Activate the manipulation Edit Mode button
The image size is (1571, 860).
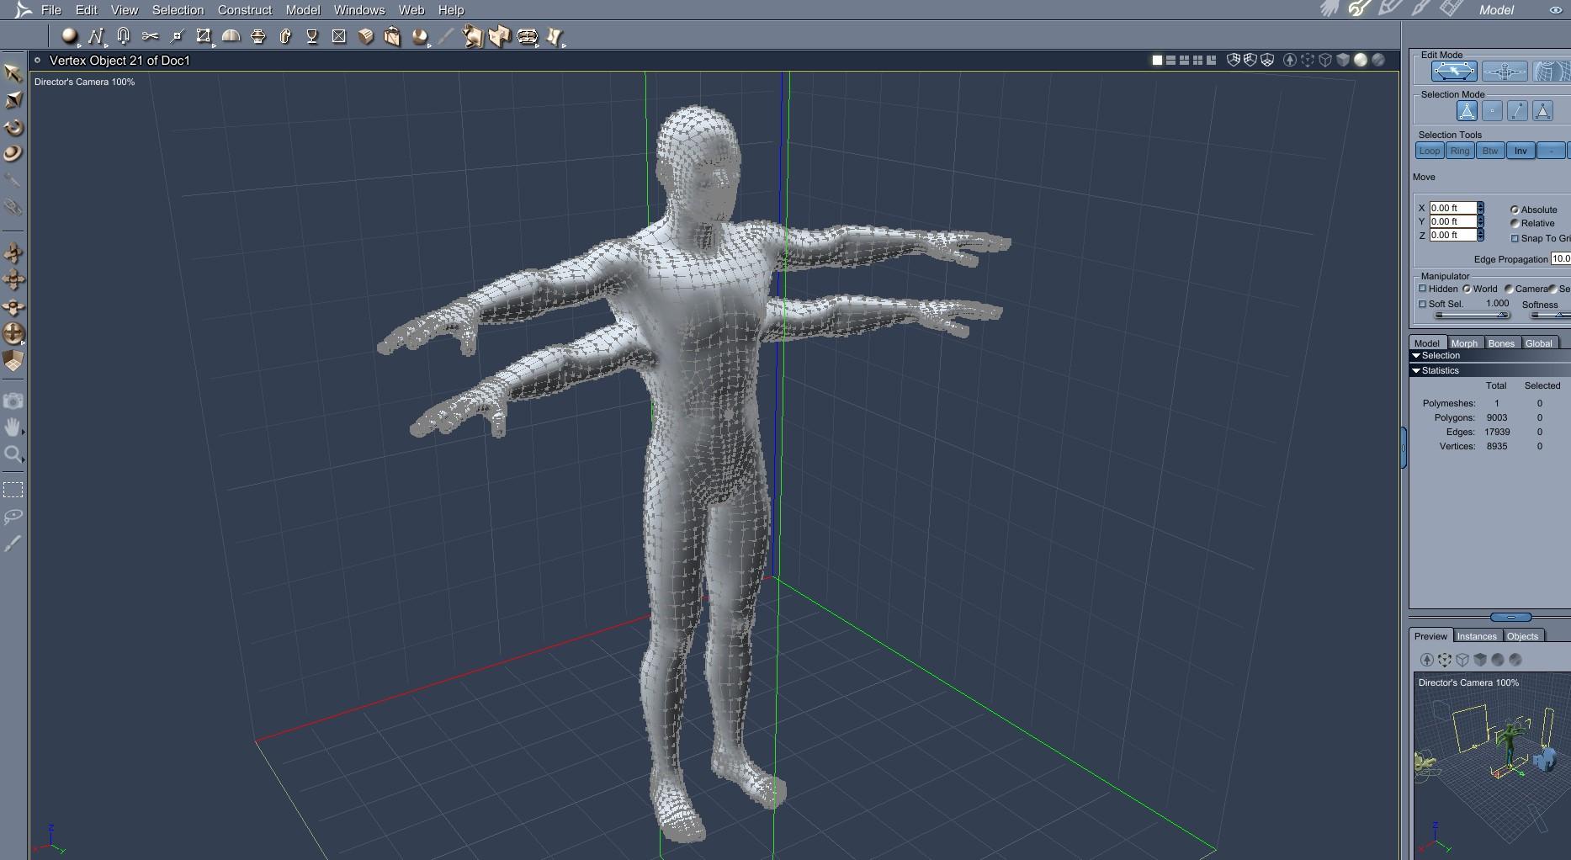click(1454, 72)
